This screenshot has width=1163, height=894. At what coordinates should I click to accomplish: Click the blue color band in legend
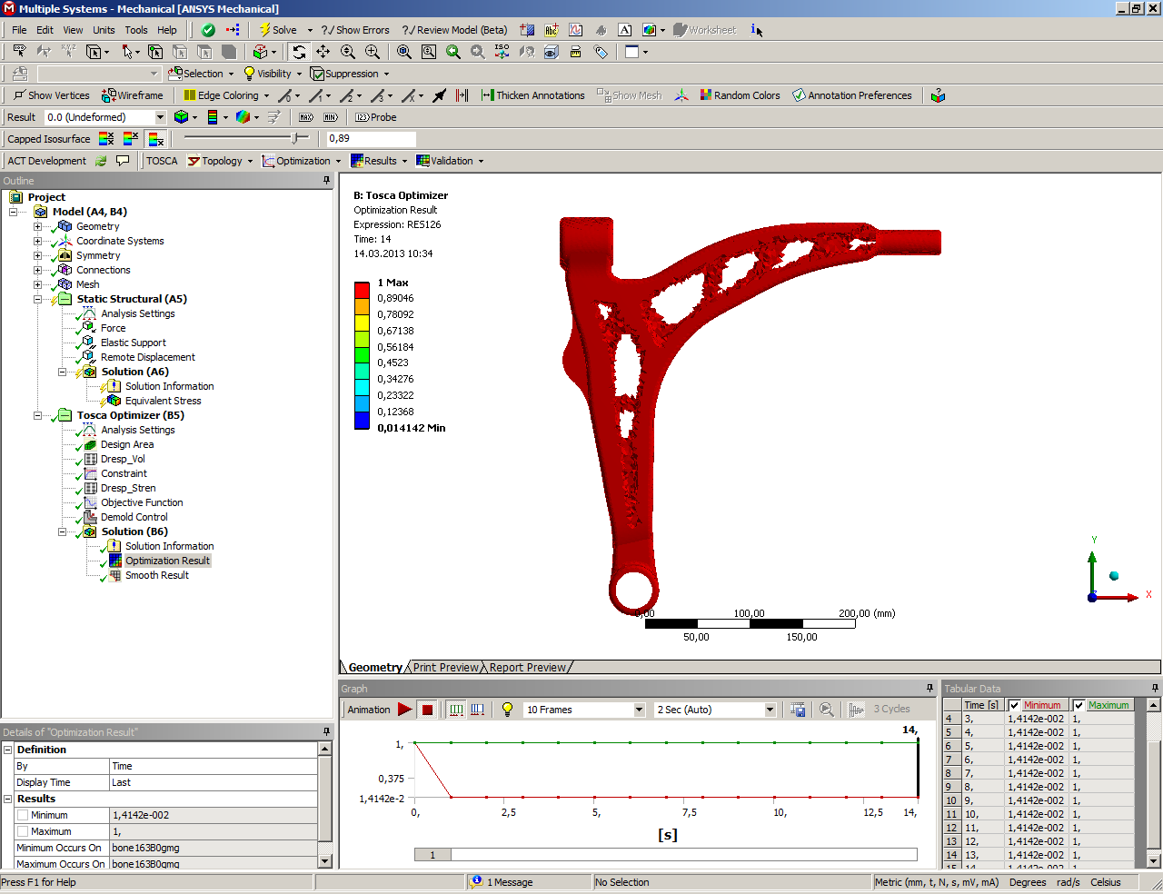click(362, 420)
